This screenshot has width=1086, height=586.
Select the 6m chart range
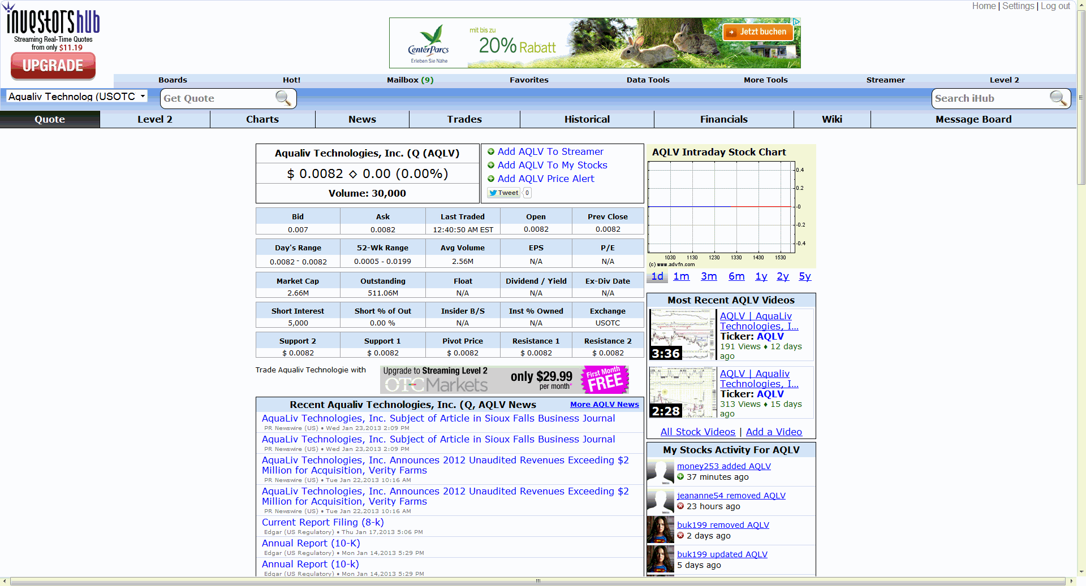(x=736, y=276)
